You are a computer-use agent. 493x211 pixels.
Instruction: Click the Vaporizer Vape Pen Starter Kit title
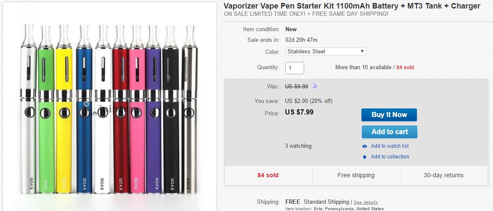pos(352,6)
